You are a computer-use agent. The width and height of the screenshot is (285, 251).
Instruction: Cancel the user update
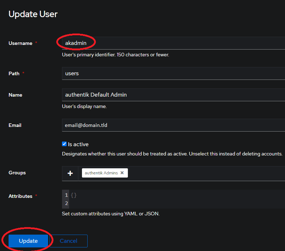(x=68, y=241)
